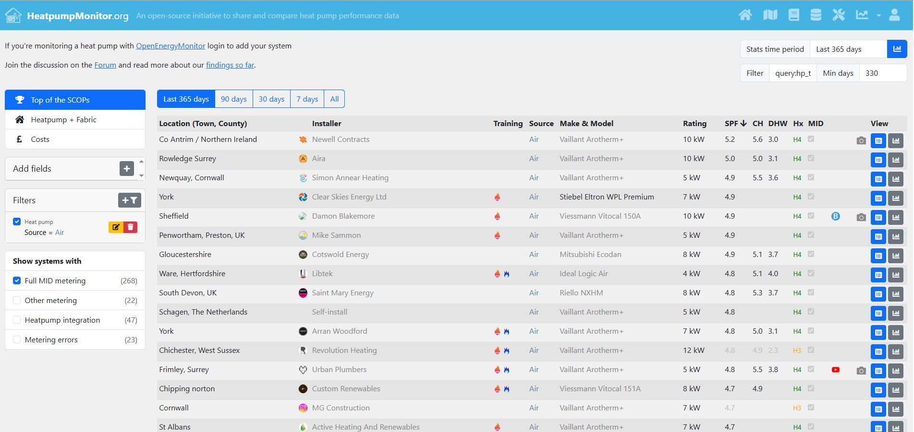The width and height of the screenshot is (914, 432).
Task: Open photo for Co Antrim row
Action: click(x=861, y=140)
